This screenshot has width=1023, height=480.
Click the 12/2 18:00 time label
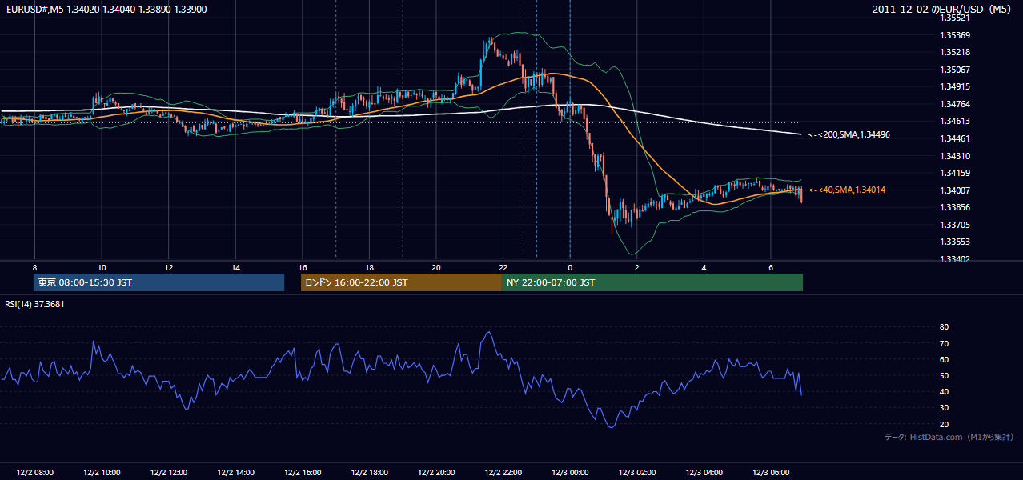(369, 473)
